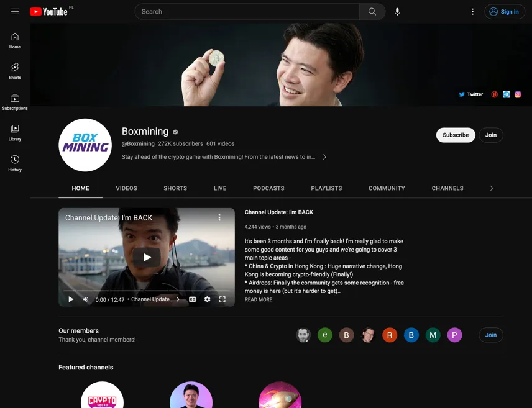Click the YouTube logo

coord(48,12)
